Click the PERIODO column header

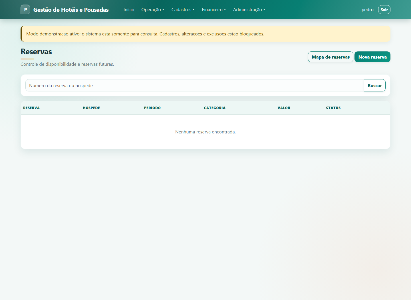(x=152, y=108)
